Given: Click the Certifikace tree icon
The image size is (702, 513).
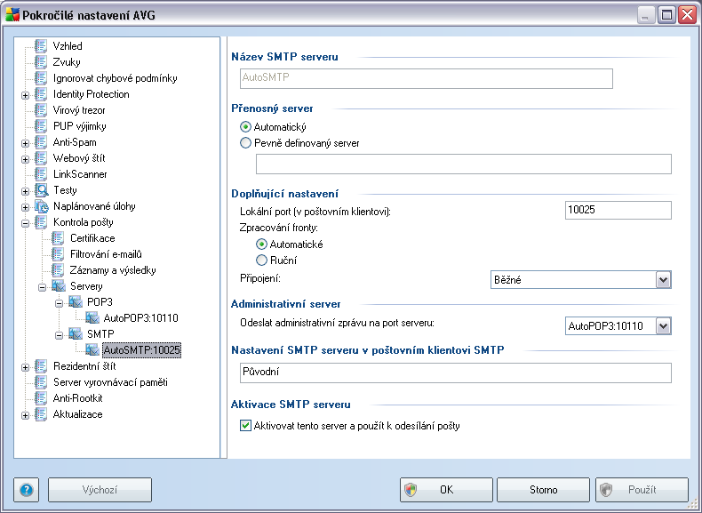Looking at the screenshot, I should click(x=58, y=238).
